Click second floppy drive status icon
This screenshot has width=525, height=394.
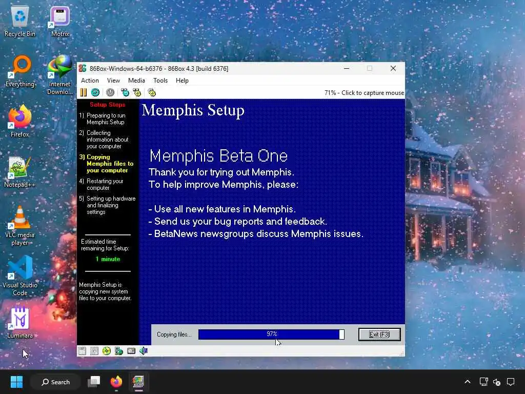pyautogui.click(x=94, y=351)
